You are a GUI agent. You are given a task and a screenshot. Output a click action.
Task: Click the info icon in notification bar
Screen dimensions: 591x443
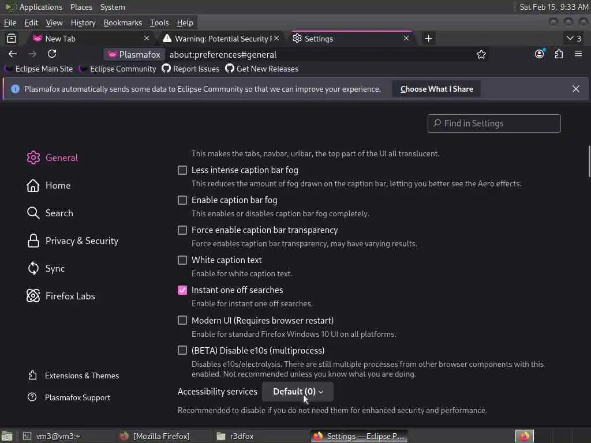(15, 89)
